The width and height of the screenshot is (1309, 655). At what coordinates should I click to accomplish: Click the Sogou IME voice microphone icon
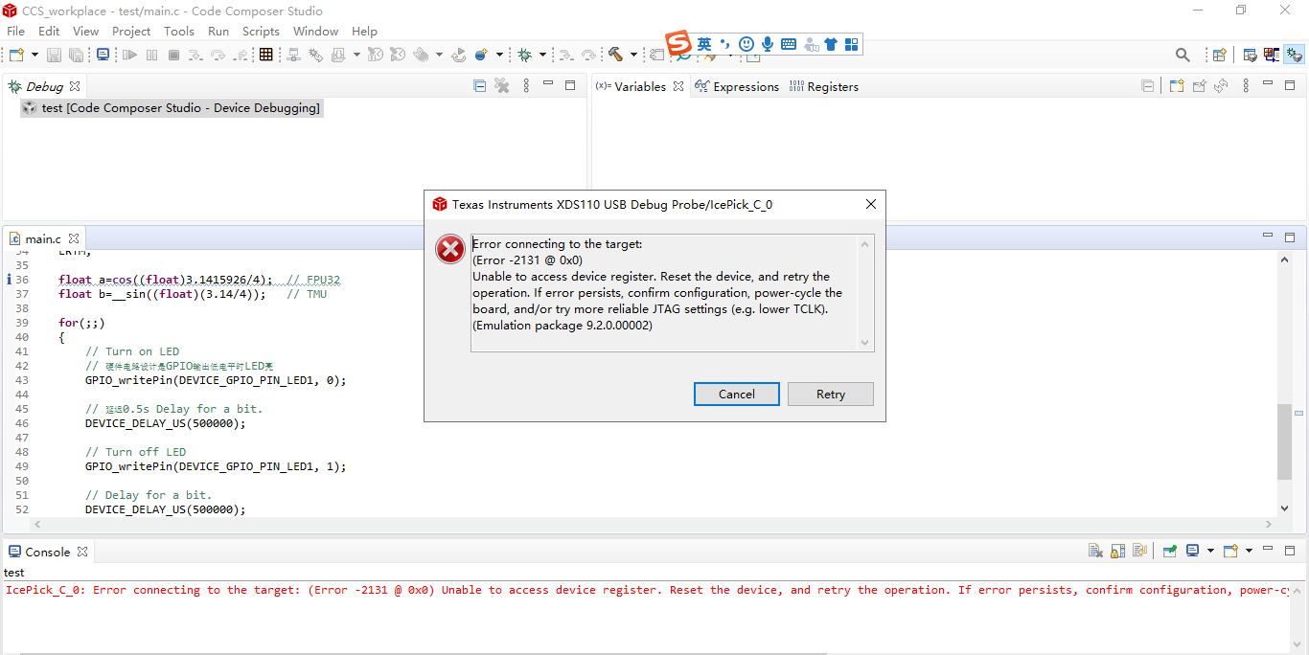(768, 44)
